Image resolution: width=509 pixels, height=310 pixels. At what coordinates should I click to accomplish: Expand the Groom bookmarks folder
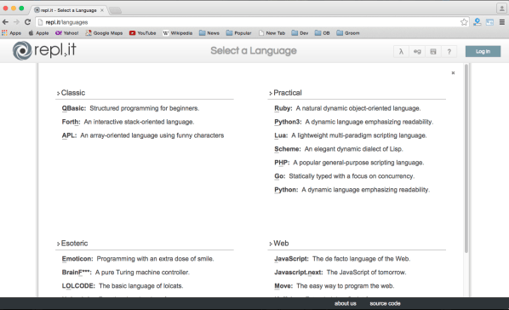[348, 33]
